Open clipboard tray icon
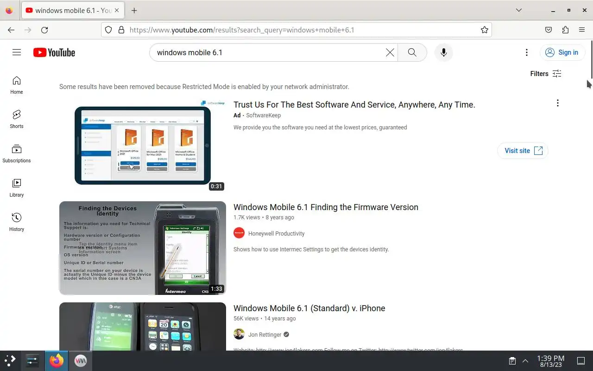This screenshot has height=371, width=593. [x=512, y=361]
